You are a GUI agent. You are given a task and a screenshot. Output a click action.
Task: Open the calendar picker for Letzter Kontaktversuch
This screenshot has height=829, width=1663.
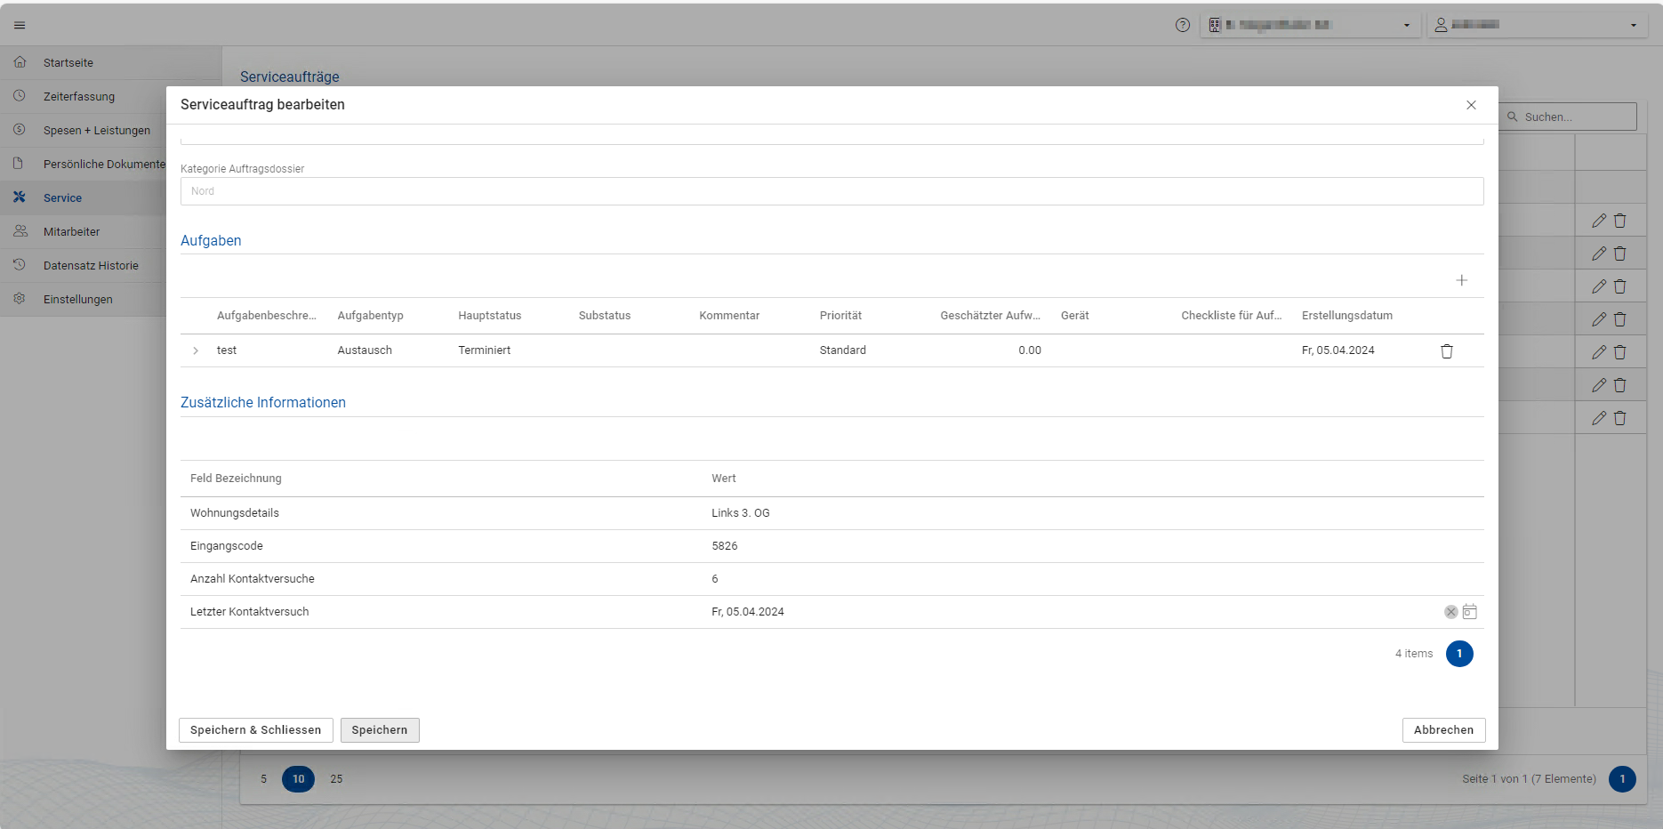pos(1470,612)
